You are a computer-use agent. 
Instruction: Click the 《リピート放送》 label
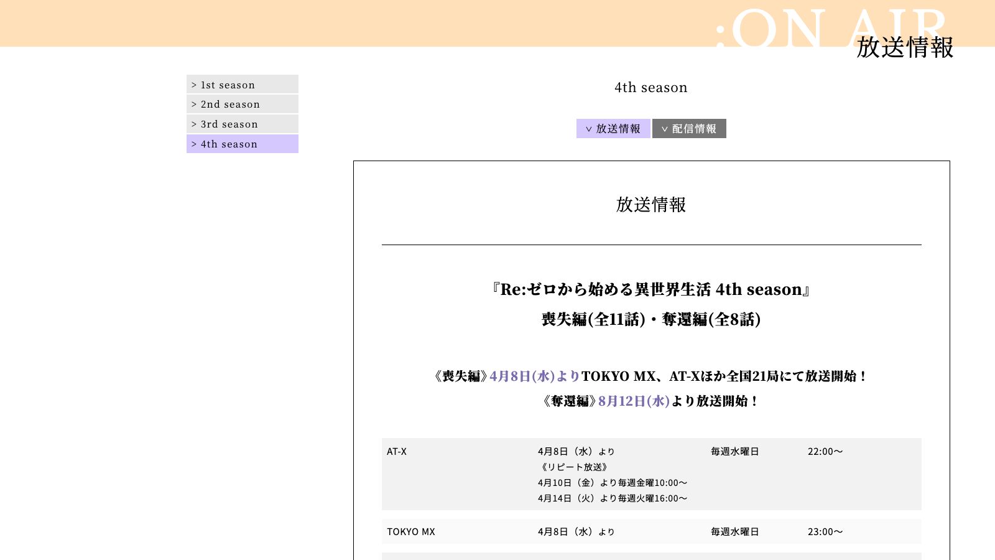[x=573, y=467]
